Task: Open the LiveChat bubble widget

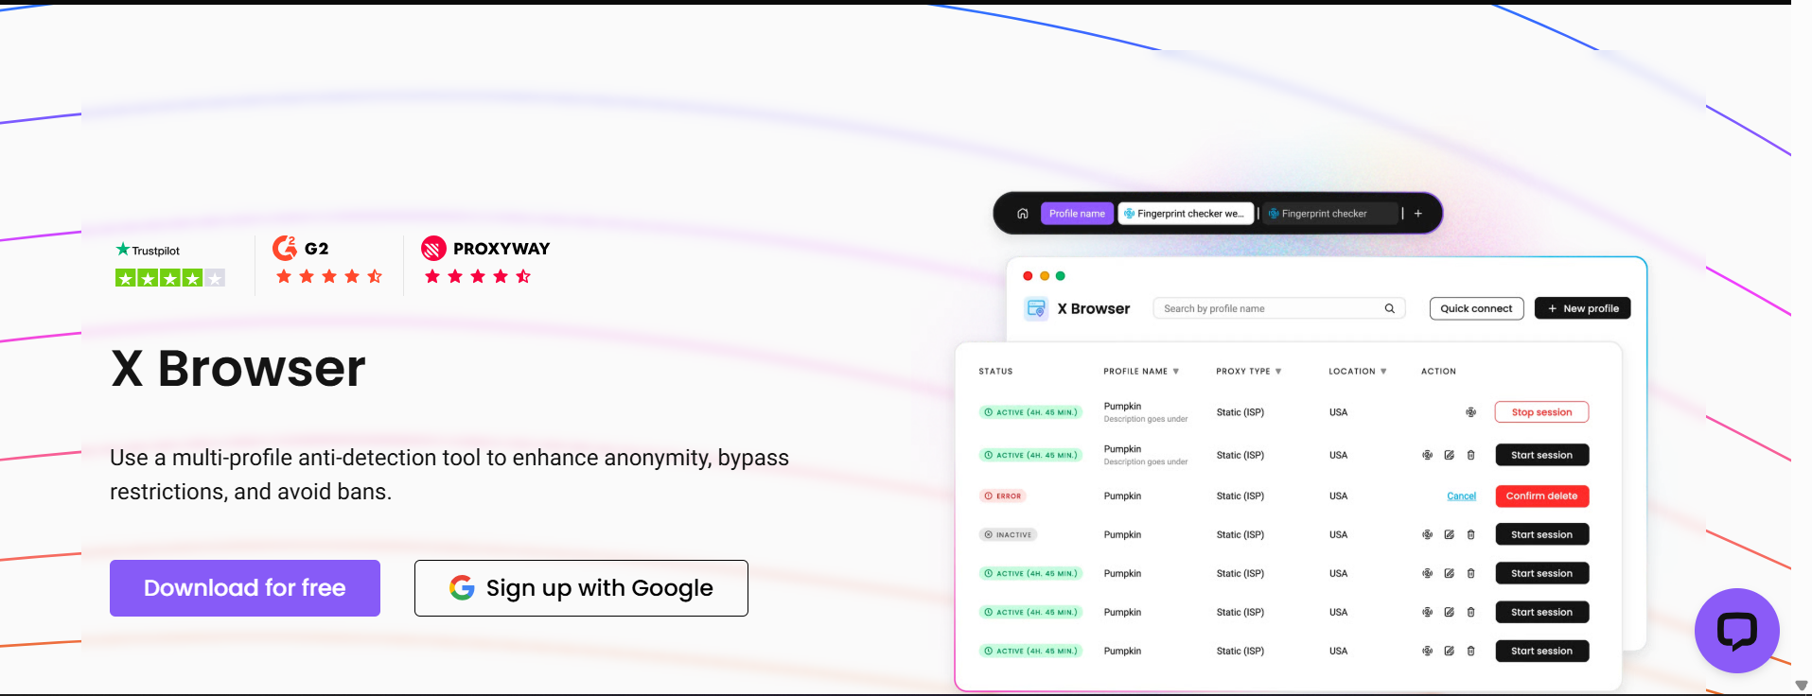Action: 1737,631
